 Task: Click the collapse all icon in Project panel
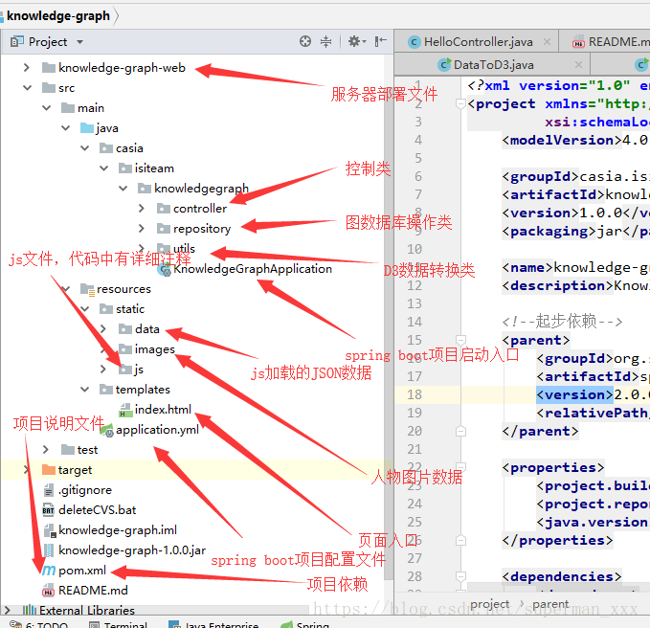click(326, 41)
